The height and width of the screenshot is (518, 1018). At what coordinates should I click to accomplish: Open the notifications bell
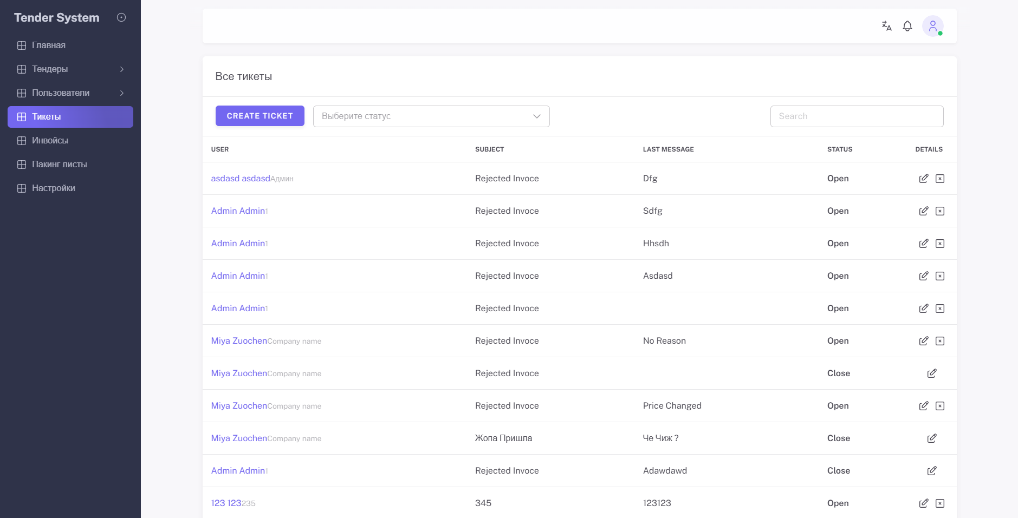907,26
